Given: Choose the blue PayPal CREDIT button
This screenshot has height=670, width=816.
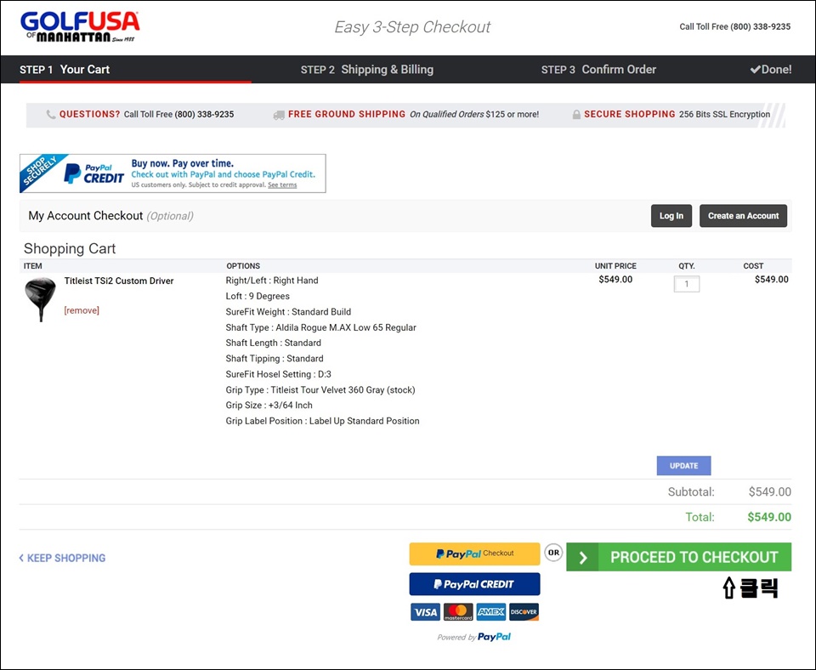Looking at the screenshot, I should pos(474,584).
